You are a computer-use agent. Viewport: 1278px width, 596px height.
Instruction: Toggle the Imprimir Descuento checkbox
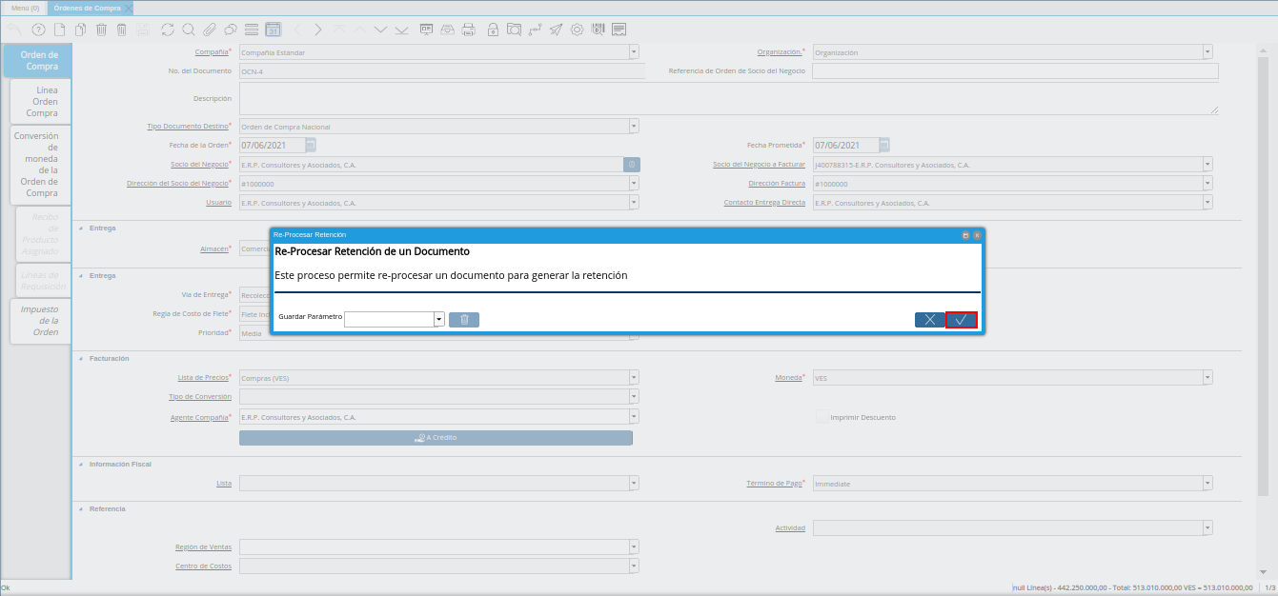[822, 417]
